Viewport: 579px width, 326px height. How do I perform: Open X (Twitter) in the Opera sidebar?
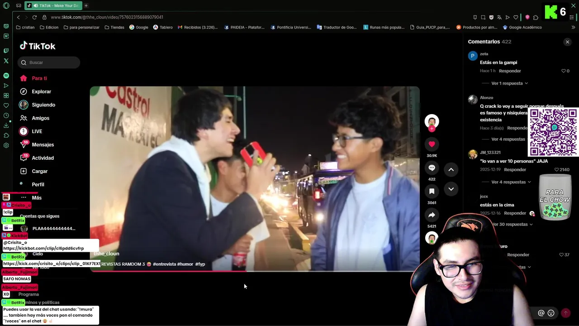[6, 61]
